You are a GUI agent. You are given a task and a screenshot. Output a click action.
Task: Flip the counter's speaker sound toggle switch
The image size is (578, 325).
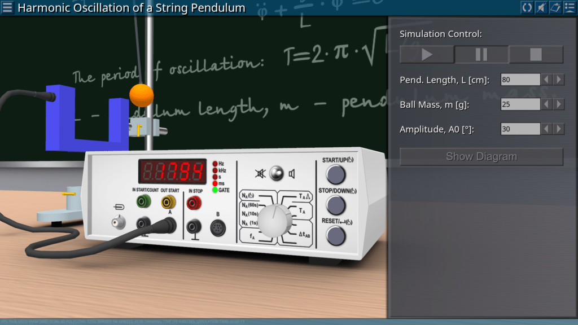(275, 173)
